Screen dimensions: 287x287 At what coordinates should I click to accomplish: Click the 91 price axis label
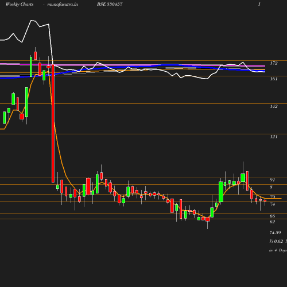pyautogui.click(x=272, y=180)
